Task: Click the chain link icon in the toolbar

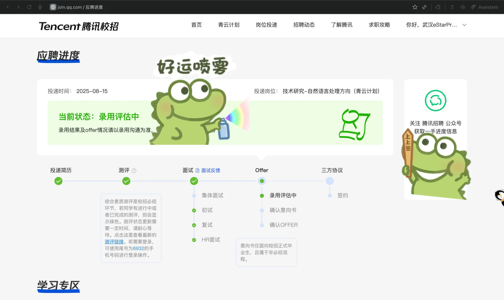Action: pos(424,7)
